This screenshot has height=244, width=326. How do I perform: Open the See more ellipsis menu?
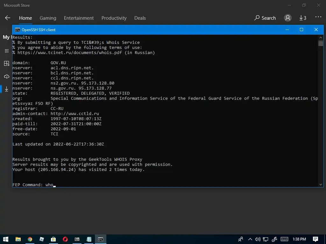(318, 17)
